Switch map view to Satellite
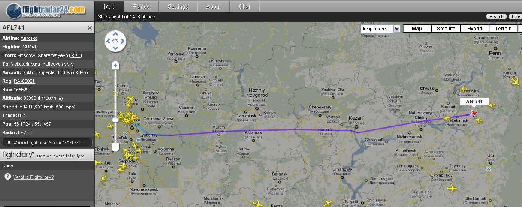Image resolution: width=522 pixels, height=207 pixels. (x=446, y=29)
